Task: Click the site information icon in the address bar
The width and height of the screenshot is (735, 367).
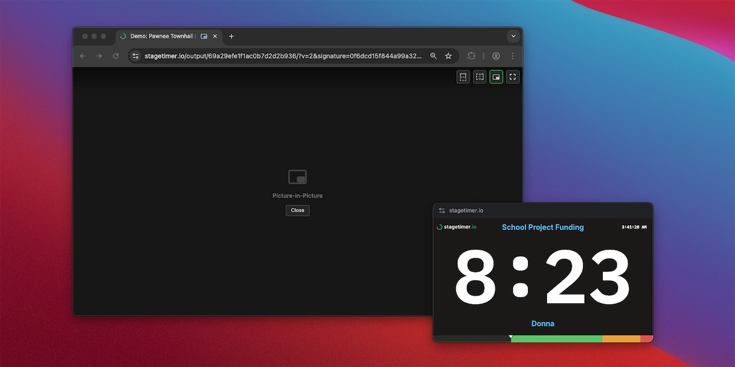Action: (135, 56)
